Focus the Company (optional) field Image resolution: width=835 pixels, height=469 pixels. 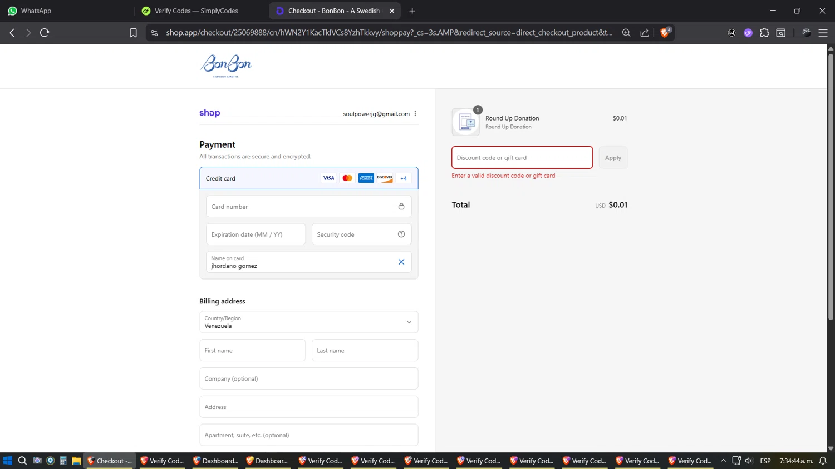(309, 378)
